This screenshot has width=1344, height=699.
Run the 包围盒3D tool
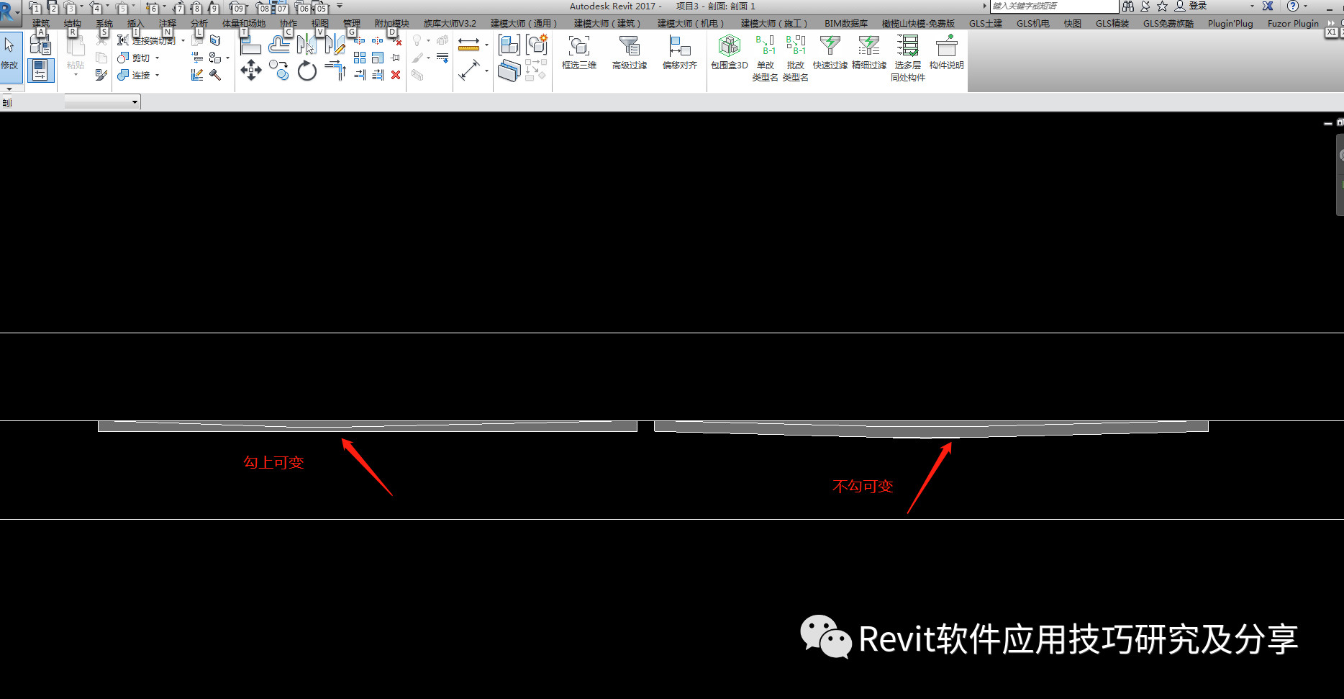tap(730, 53)
